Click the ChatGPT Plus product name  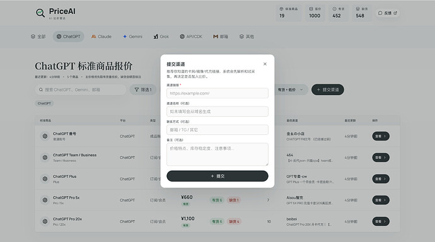coord(65,176)
